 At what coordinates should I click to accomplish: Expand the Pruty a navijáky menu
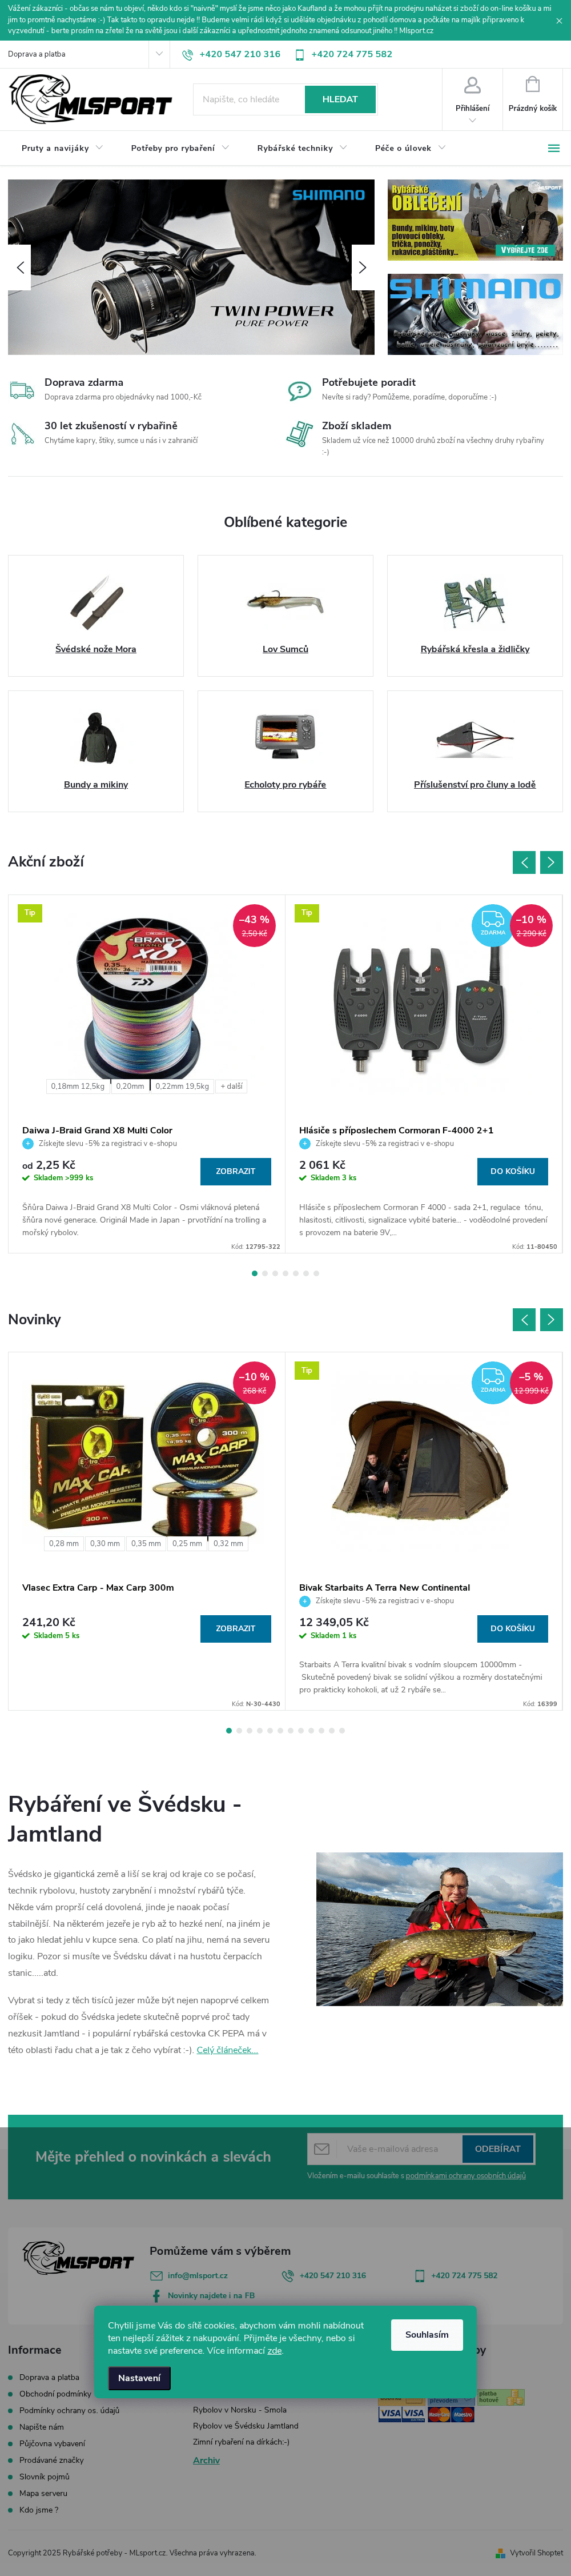[62, 148]
